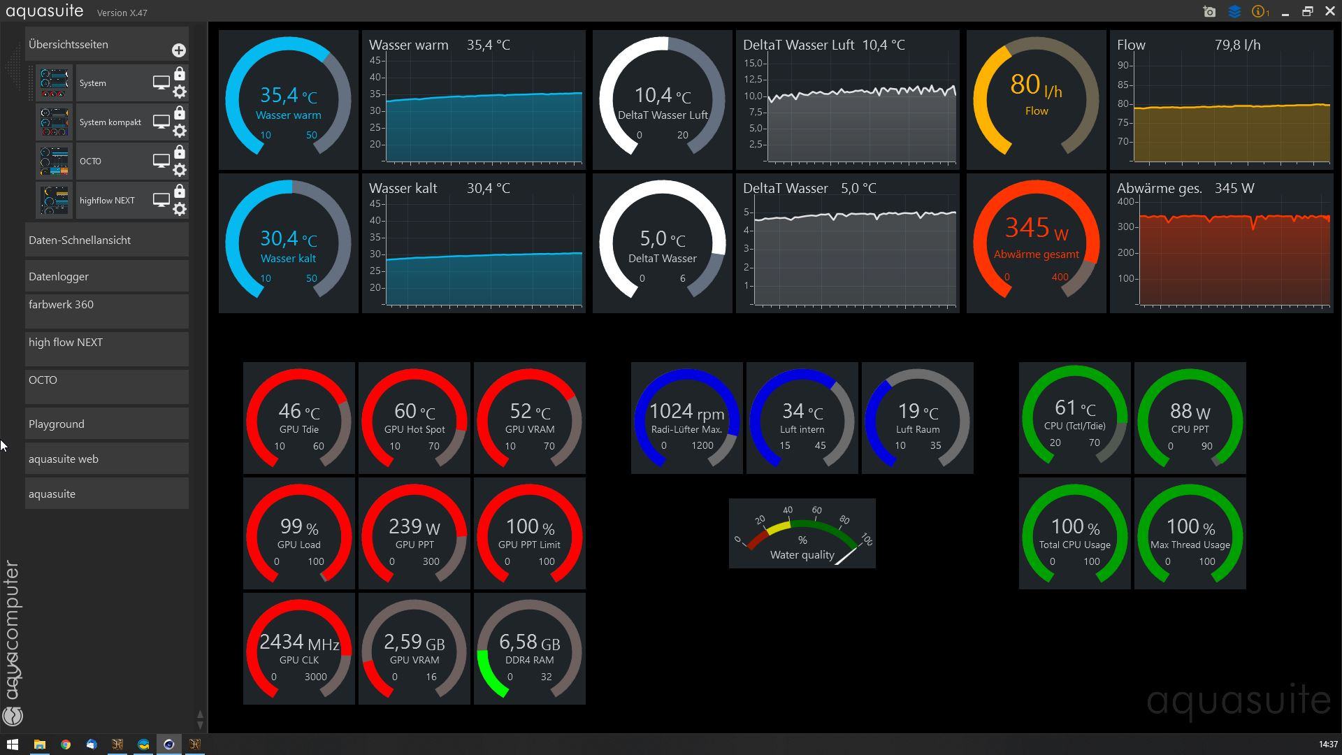Click the System kompakt page thumbnail

pyautogui.click(x=54, y=122)
